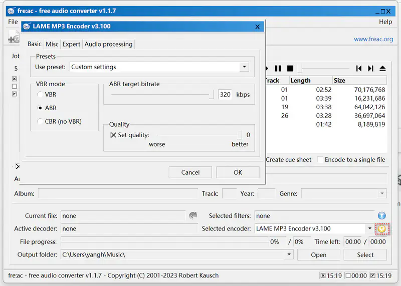Click the Size column header
Image resolution: width=401 pixels, height=286 pixels.
click(x=359, y=81)
